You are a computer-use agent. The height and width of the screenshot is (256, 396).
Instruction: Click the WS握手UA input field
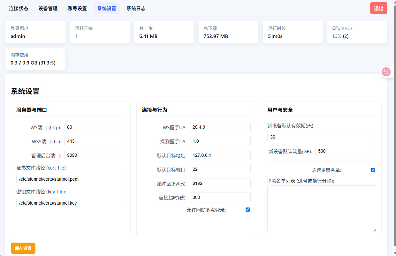220,127
